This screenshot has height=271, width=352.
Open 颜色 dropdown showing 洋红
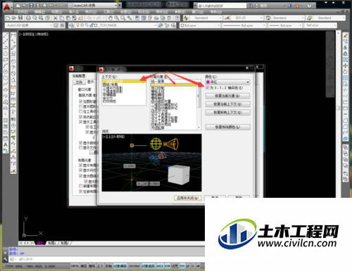click(227, 82)
